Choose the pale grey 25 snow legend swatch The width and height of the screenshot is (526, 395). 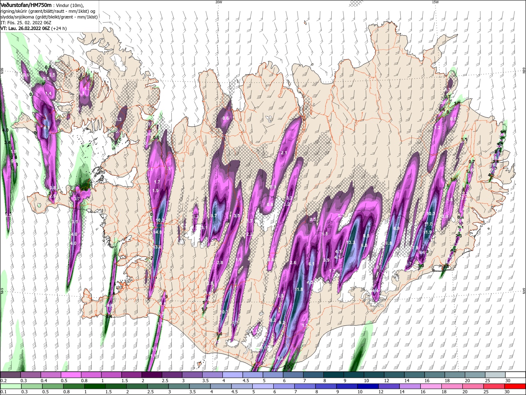click(x=495, y=375)
